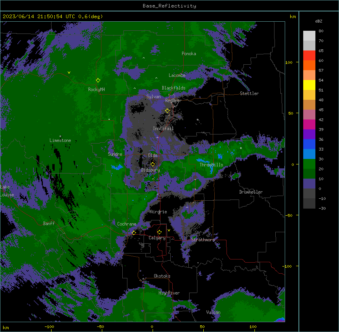Image resolution: width=339 pixels, height=332 pixels.
Task: Pick the pink 45 dBZ legend swatch
Action: point(309,114)
